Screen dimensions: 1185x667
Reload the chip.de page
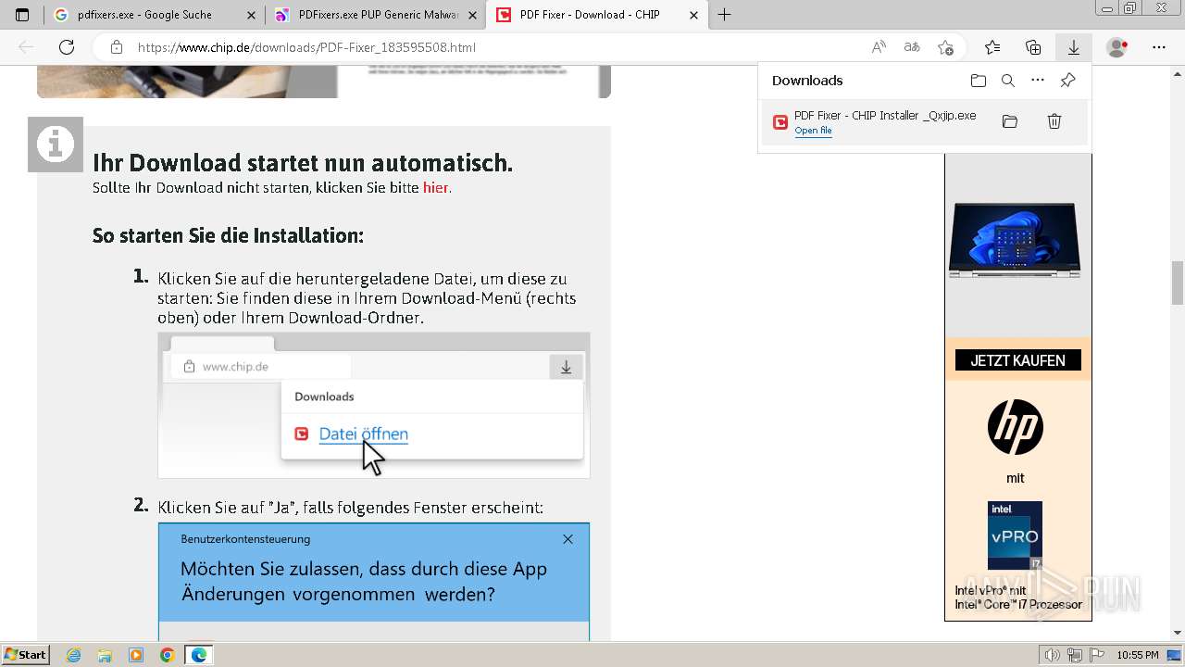click(67, 47)
